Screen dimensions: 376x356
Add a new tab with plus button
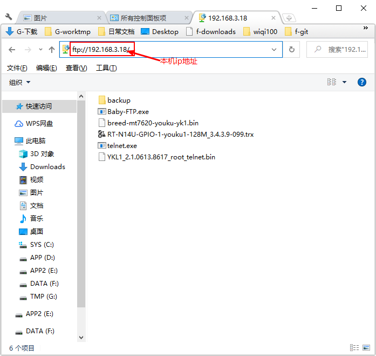tap(289, 18)
